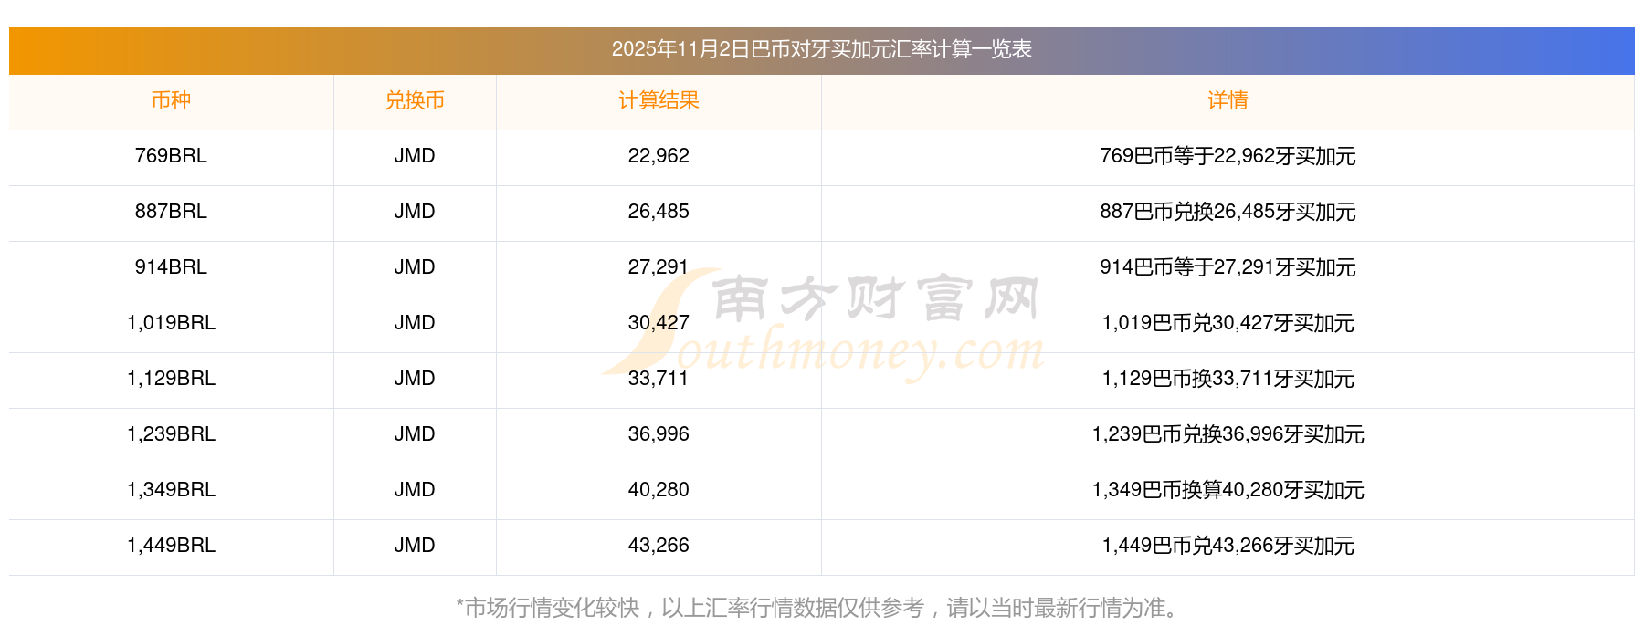Select the 币种 column header
The height and width of the screenshot is (636, 1644).
point(171,101)
